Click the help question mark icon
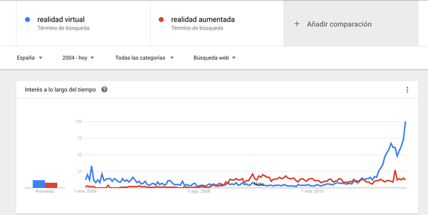Image resolution: width=428 pixels, height=215 pixels. (104, 89)
